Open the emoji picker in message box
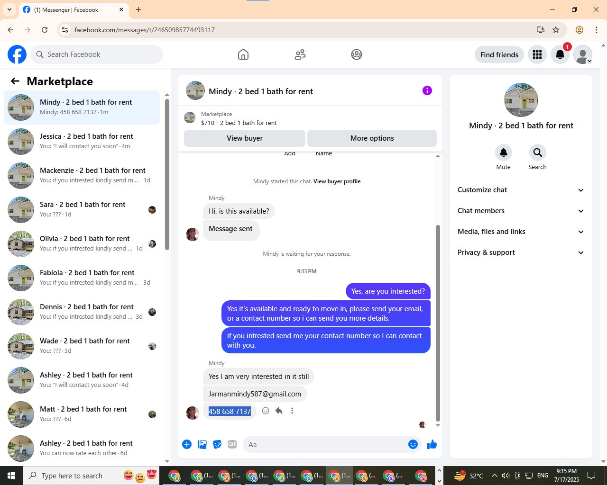The height and width of the screenshot is (485, 607). pos(413,444)
